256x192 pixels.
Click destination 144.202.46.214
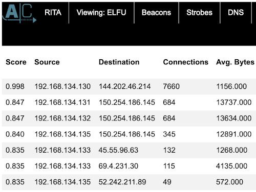[x=125, y=86]
